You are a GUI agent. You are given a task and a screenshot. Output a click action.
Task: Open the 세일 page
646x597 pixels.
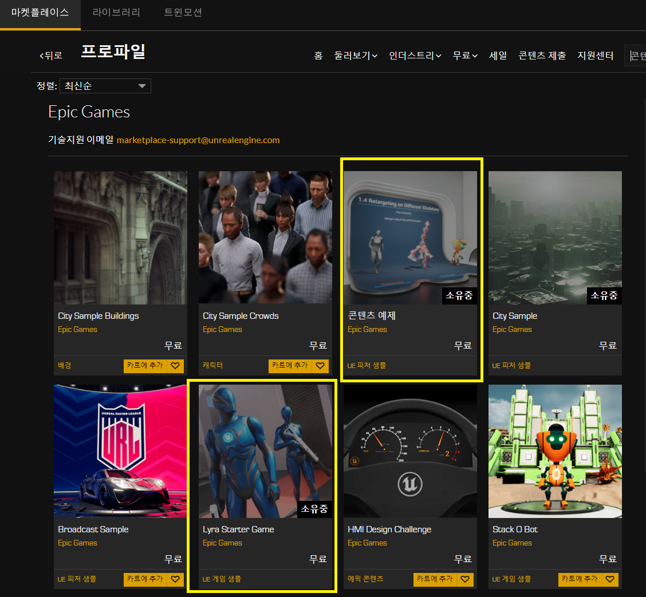click(498, 56)
